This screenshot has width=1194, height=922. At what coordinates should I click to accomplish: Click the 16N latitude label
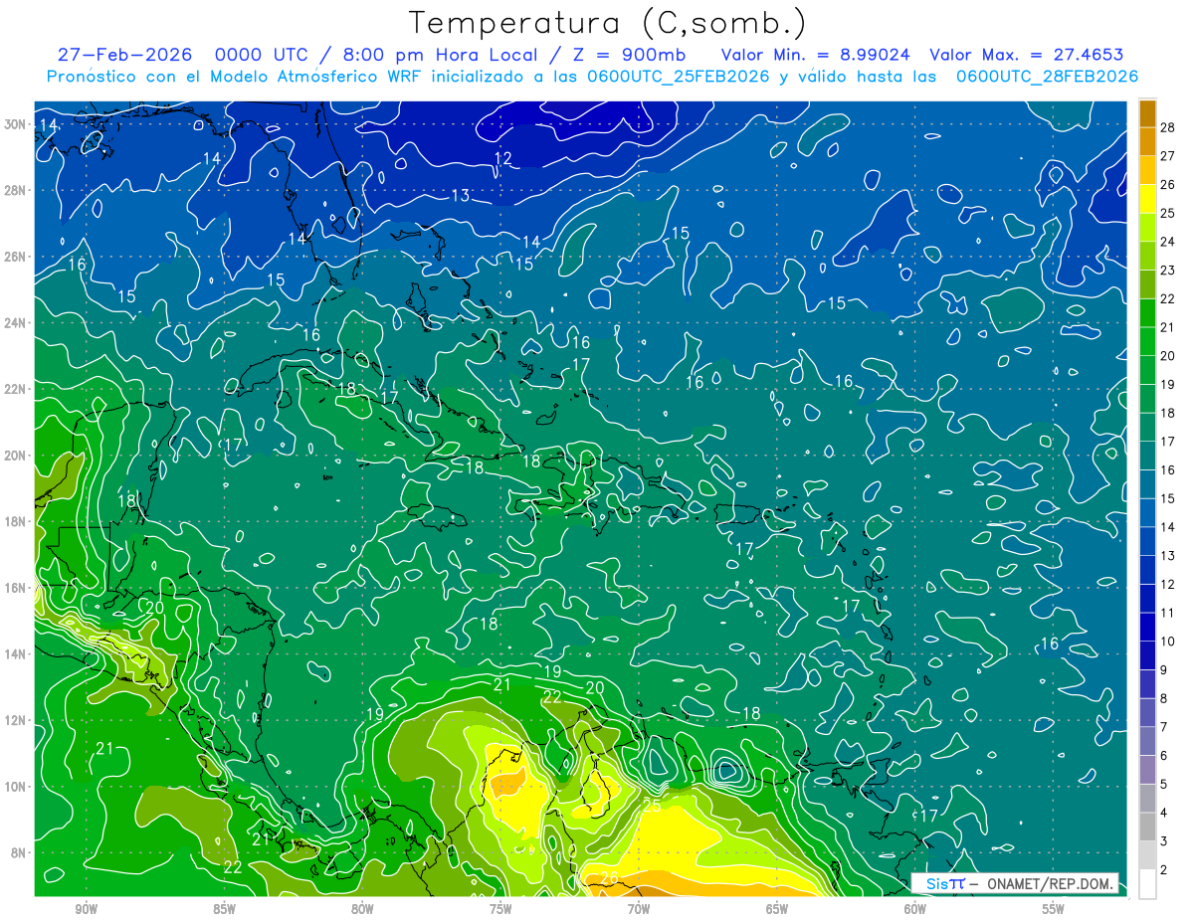click(x=15, y=588)
